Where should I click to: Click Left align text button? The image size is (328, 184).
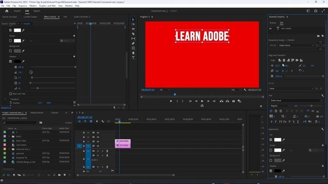point(271,111)
